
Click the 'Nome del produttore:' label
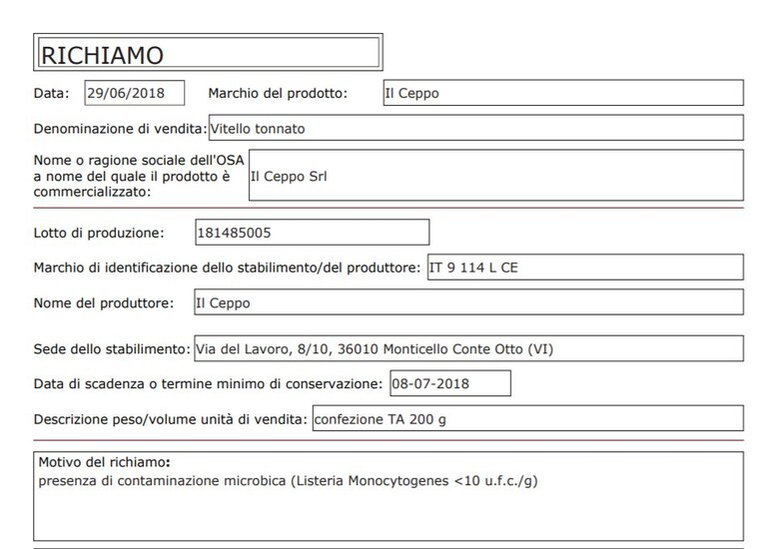104,302
